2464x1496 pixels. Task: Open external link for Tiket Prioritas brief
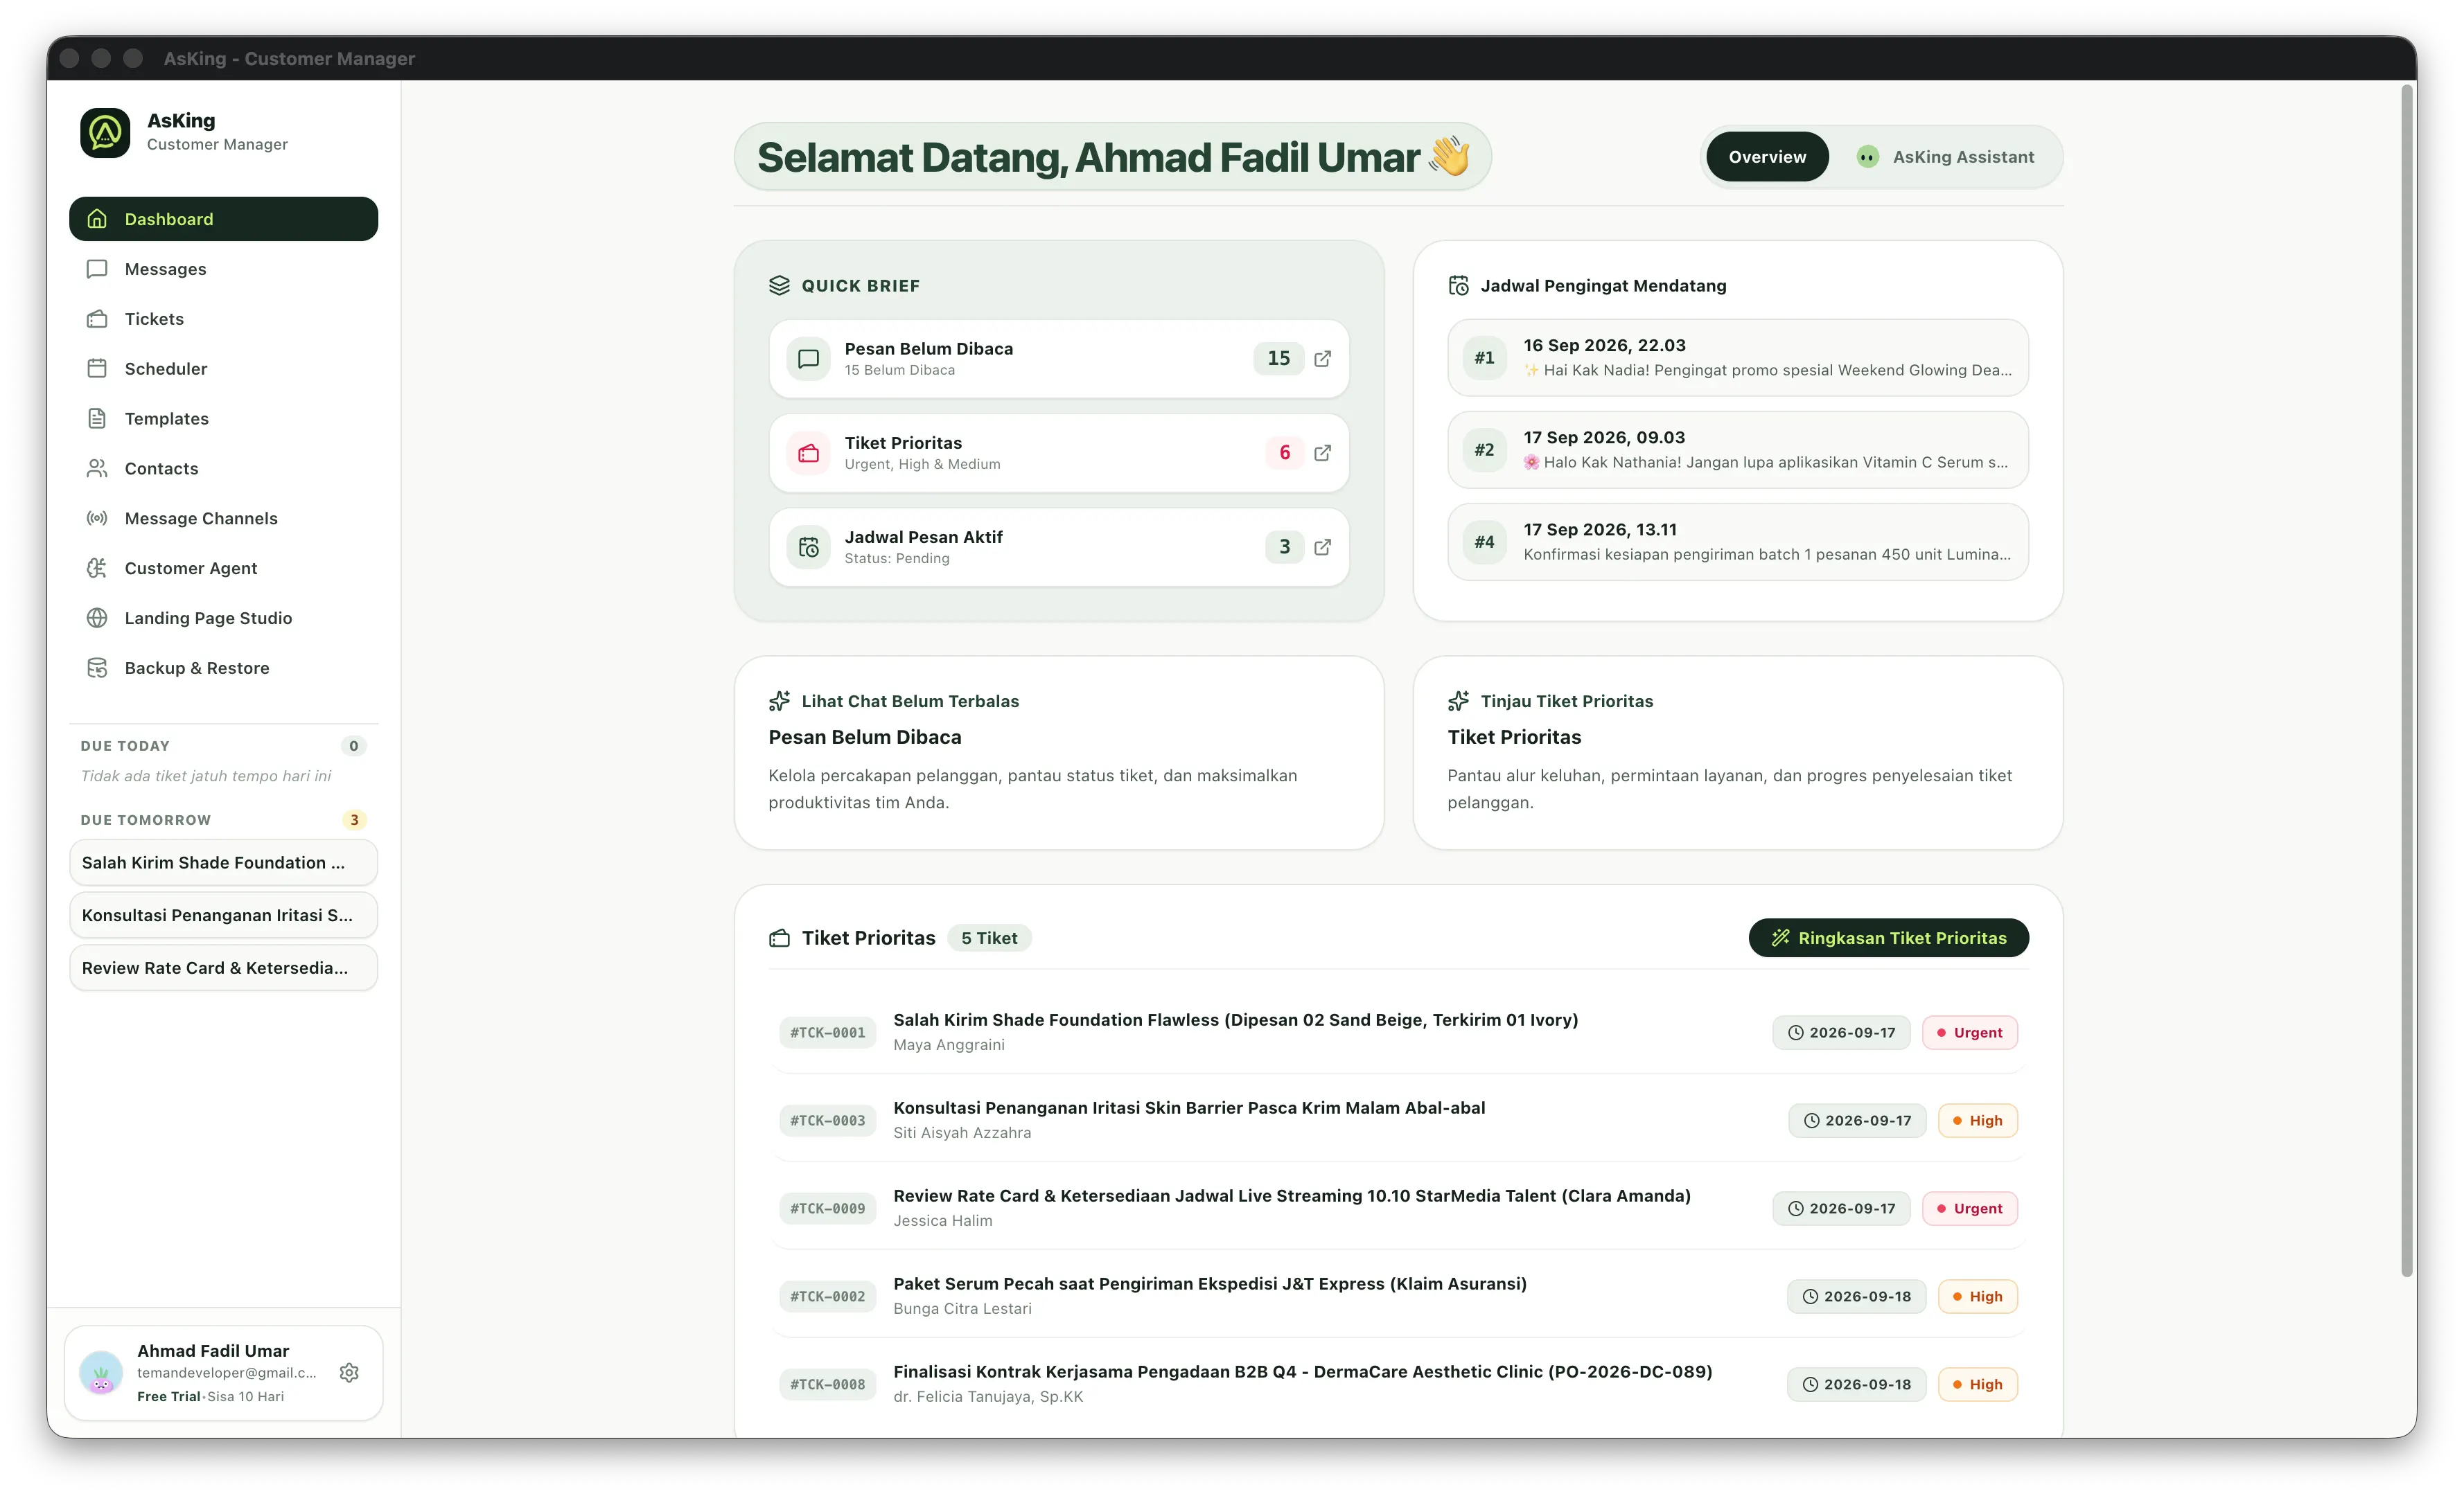pyautogui.click(x=1322, y=453)
